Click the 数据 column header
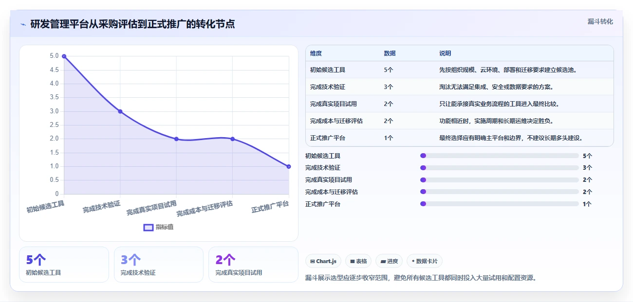Viewport: 633px width, 302px height. point(390,53)
